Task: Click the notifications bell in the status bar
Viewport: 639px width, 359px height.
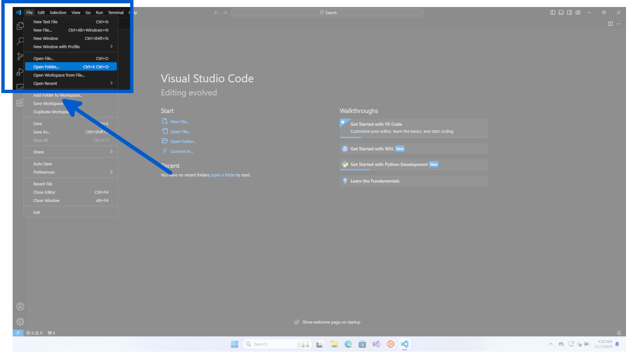Action: pyautogui.click(x=619, y=332)
